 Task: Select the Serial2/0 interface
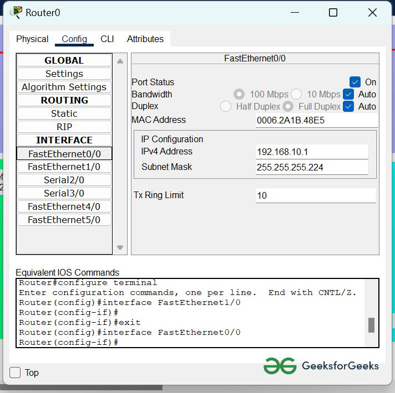tap(64, 180)
